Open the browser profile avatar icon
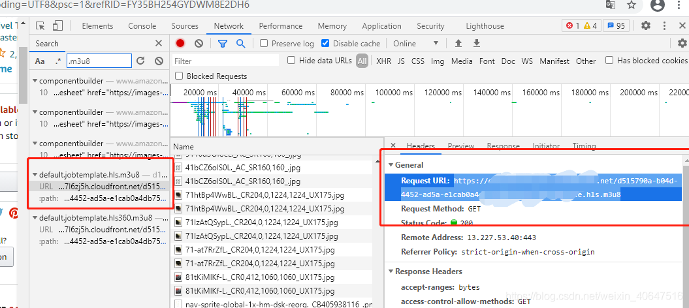 (658, 5)
